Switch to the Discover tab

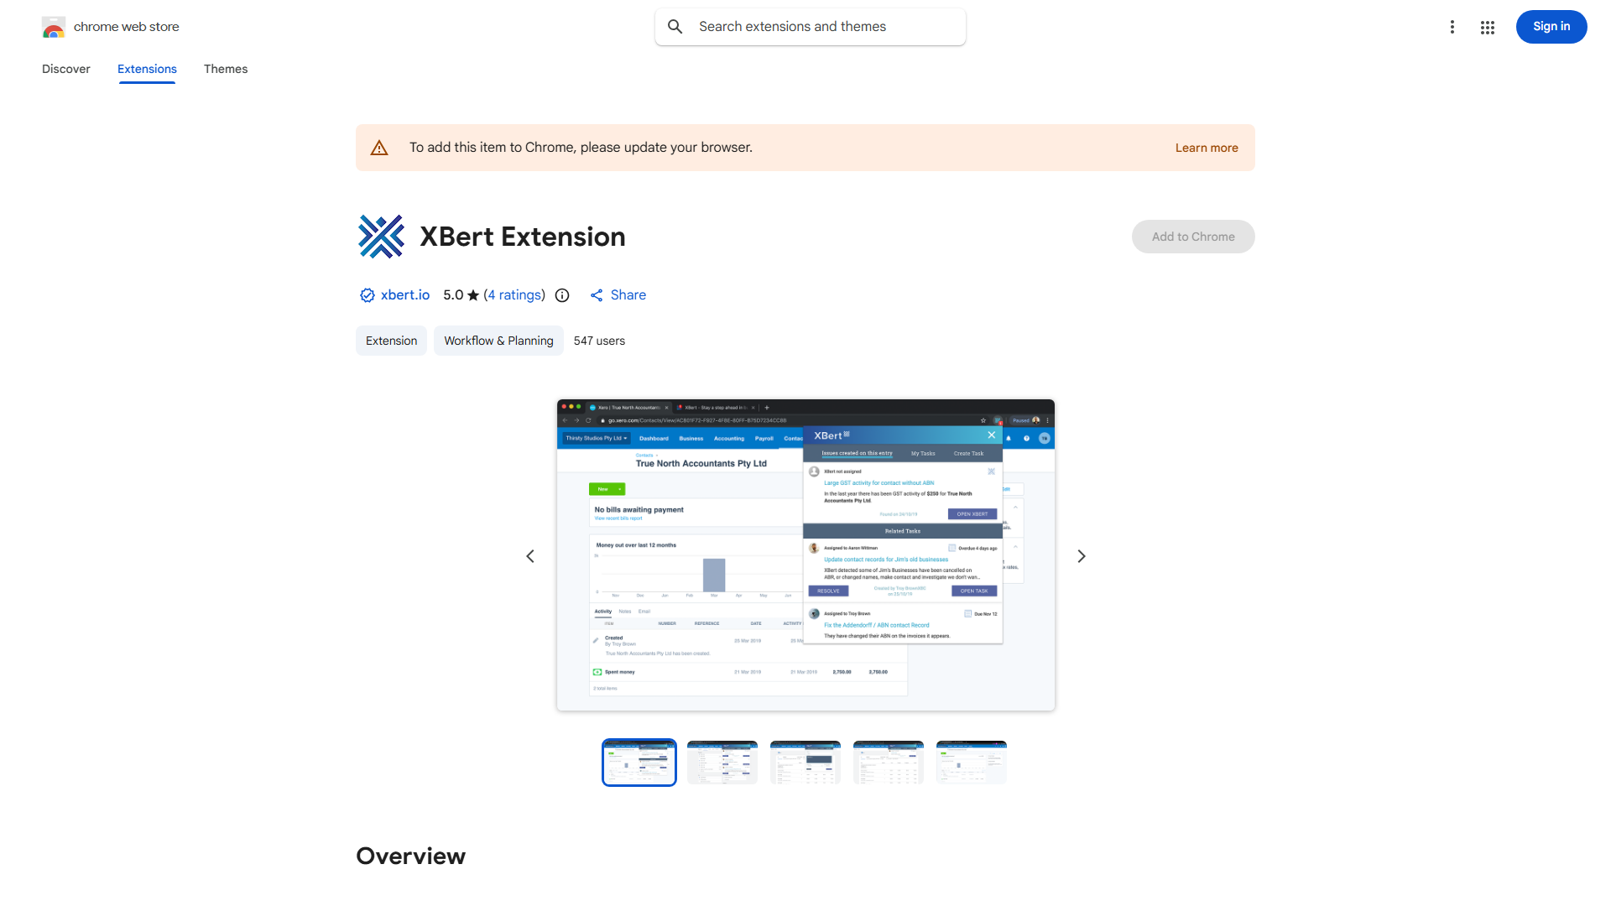tap(66, 69)
